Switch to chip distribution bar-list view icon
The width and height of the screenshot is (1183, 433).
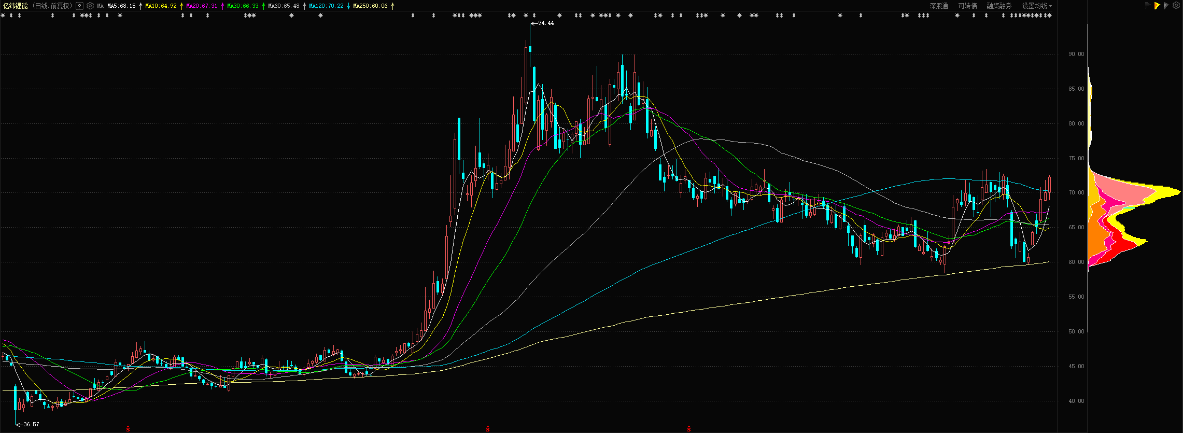click(x=1148, y=6)
